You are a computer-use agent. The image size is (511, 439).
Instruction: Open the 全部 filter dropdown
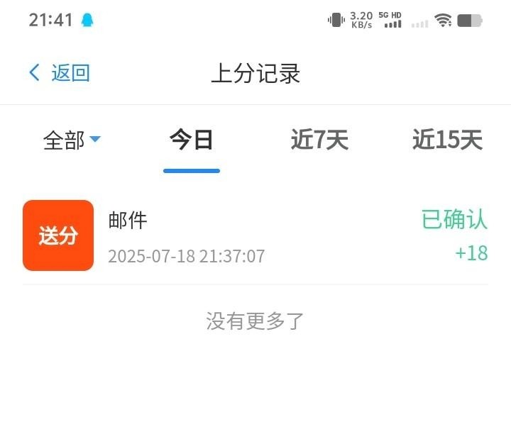(x=72, y=140)
